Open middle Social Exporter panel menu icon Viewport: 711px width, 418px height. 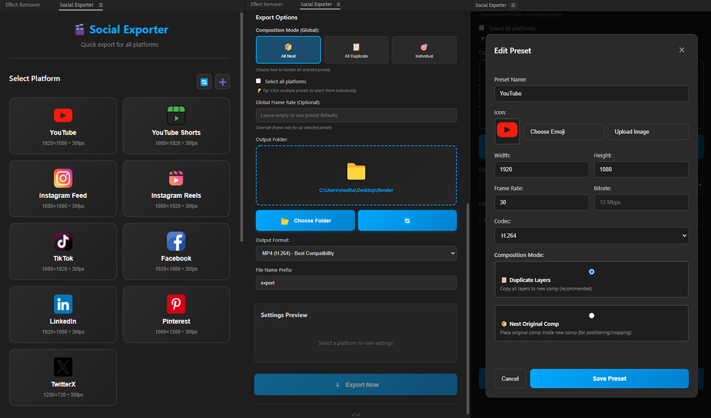(338, 5)
